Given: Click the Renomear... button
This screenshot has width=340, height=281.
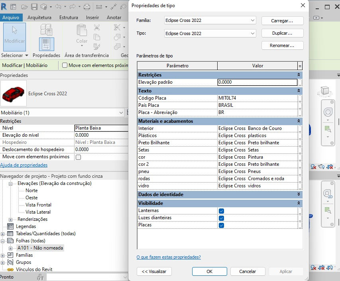Looking at the screenshot, I should [x=282, y=45].
